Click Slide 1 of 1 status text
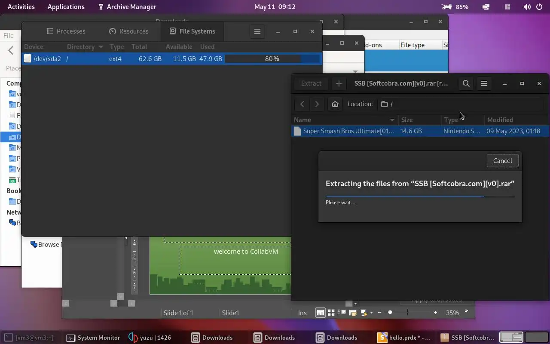The height and width of the screenshot is (344, 550). click(x=178, y=313)
